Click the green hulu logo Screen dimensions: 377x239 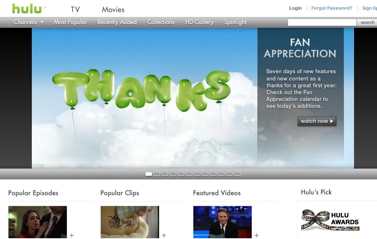[27, 9]
